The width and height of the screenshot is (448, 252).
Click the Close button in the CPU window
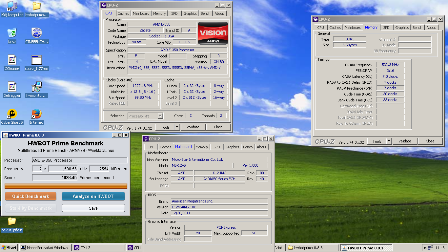[218, 127]
